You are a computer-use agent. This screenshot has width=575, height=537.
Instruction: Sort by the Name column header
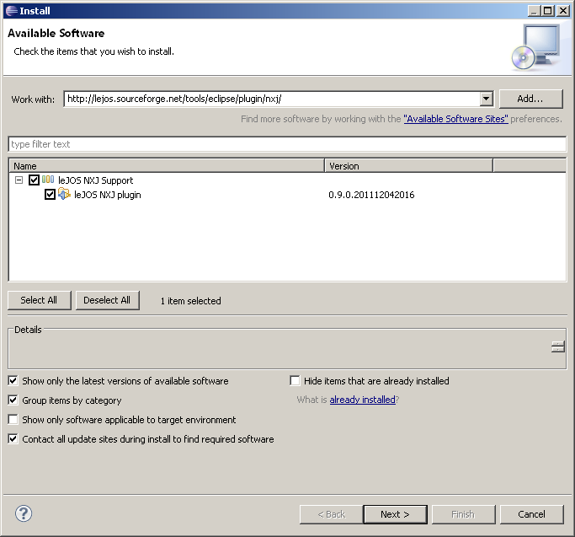tap(167, 166)
